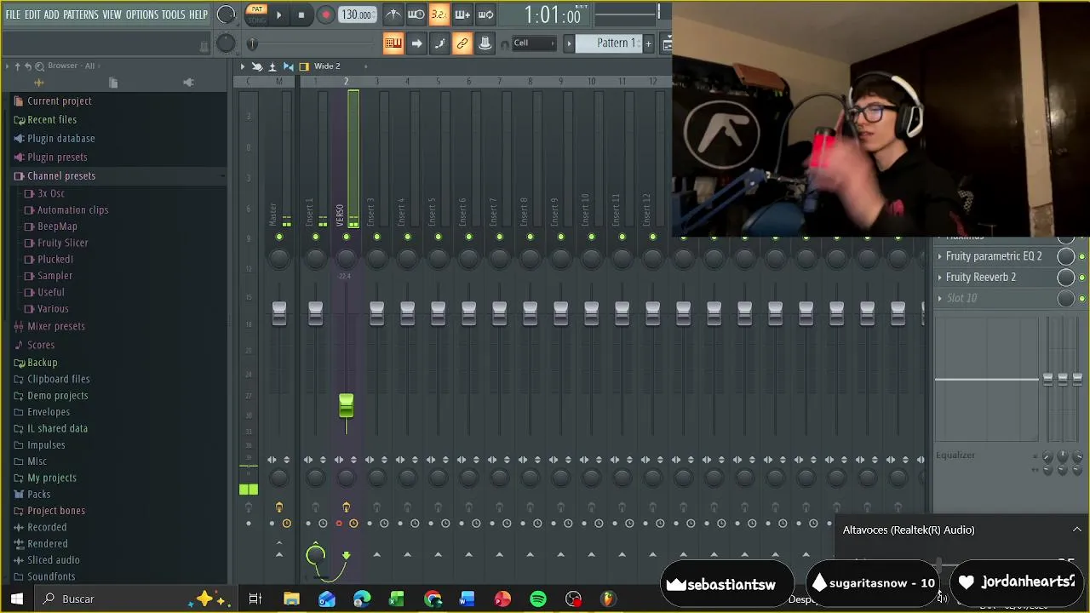Switch to PAT pattern mode
1090x613 pixels.
(x=255, y=10)
